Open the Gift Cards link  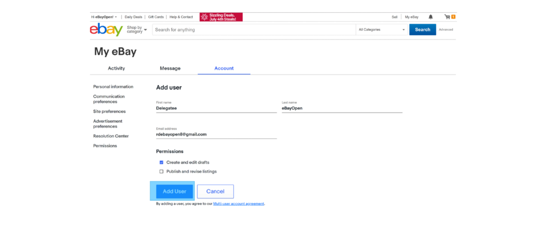tap(156, 17)
